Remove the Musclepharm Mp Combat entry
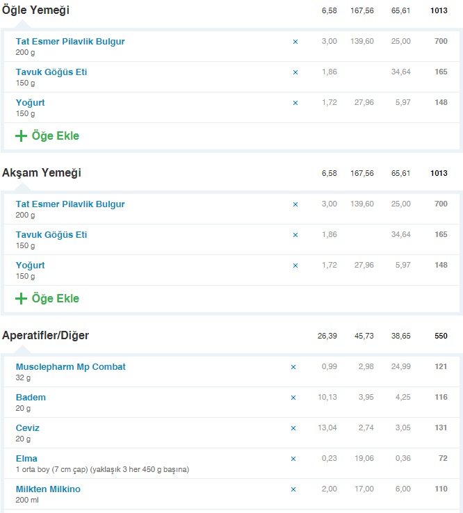This screenshot has width=463, height=513. click(293, 367)
